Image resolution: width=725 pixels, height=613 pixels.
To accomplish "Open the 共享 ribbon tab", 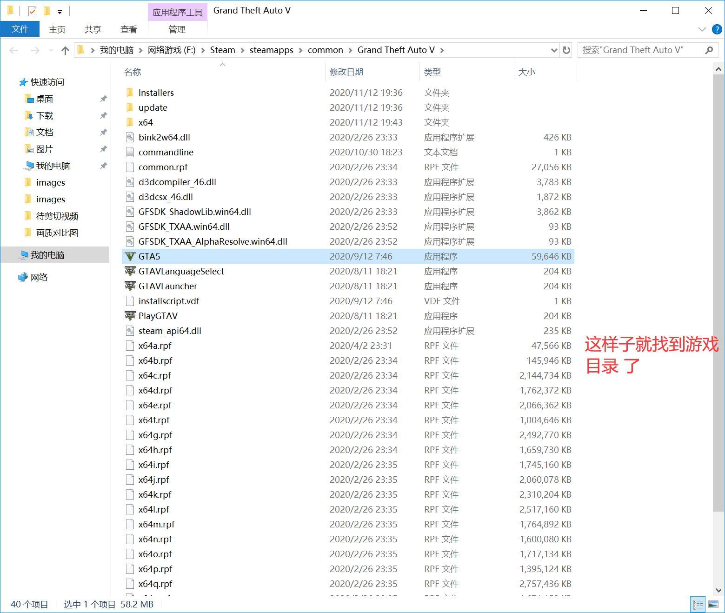I will (x=93, y=29).
